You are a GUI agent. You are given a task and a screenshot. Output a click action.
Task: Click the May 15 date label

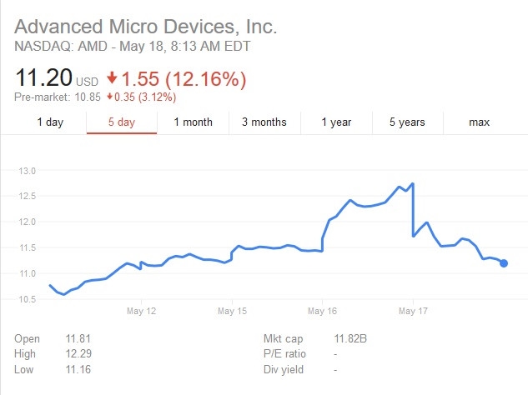[x=232, y=311]
